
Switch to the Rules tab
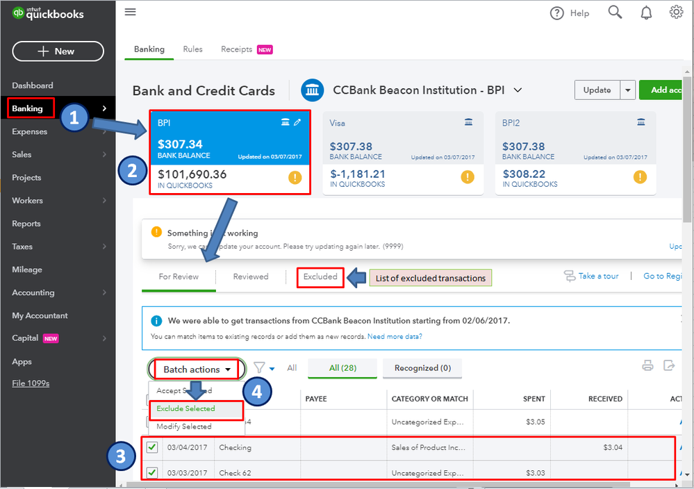click(192, 49)
